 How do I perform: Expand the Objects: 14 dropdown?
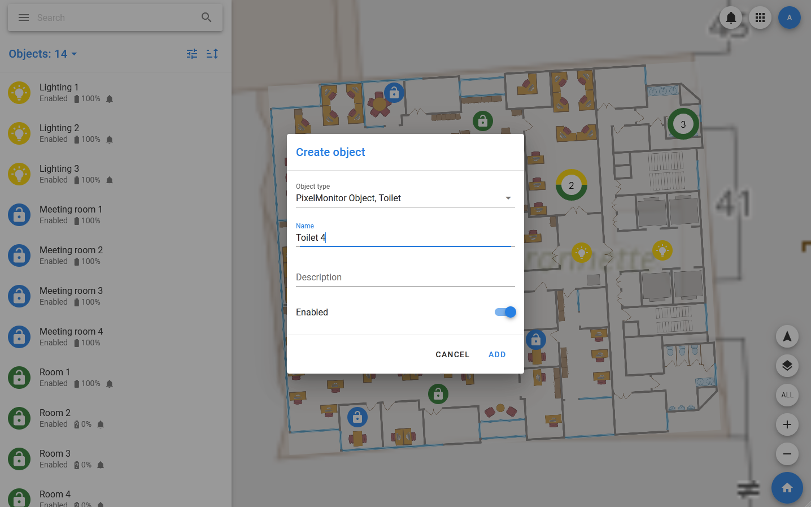coord(43,54)
